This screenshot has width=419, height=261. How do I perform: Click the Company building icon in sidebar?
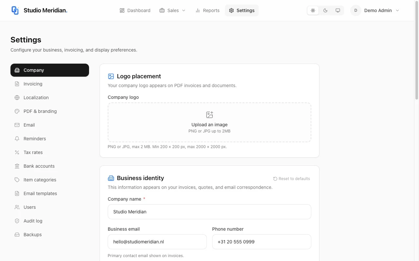point(17,70)
